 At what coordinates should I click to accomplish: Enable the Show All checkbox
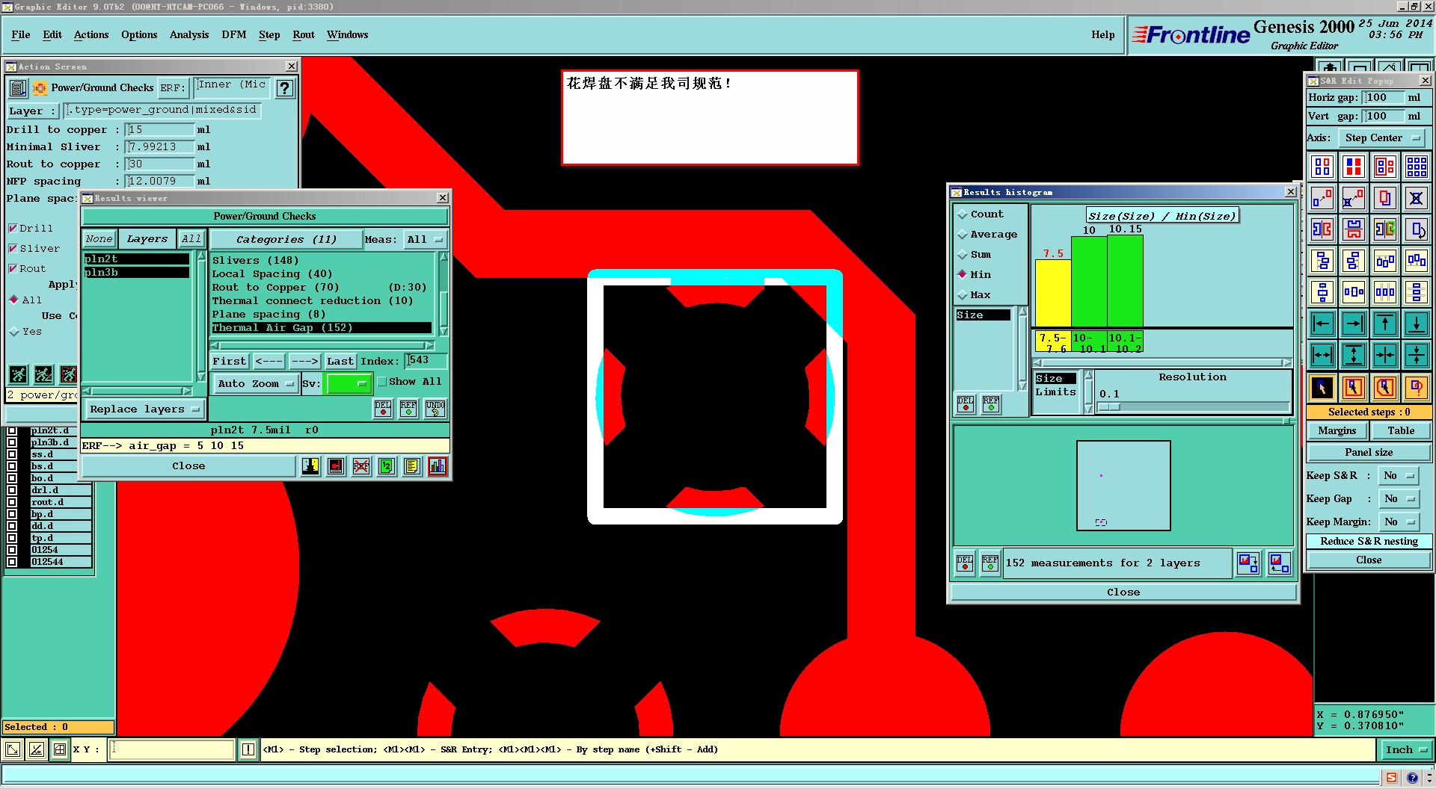(x=382, y=382)
